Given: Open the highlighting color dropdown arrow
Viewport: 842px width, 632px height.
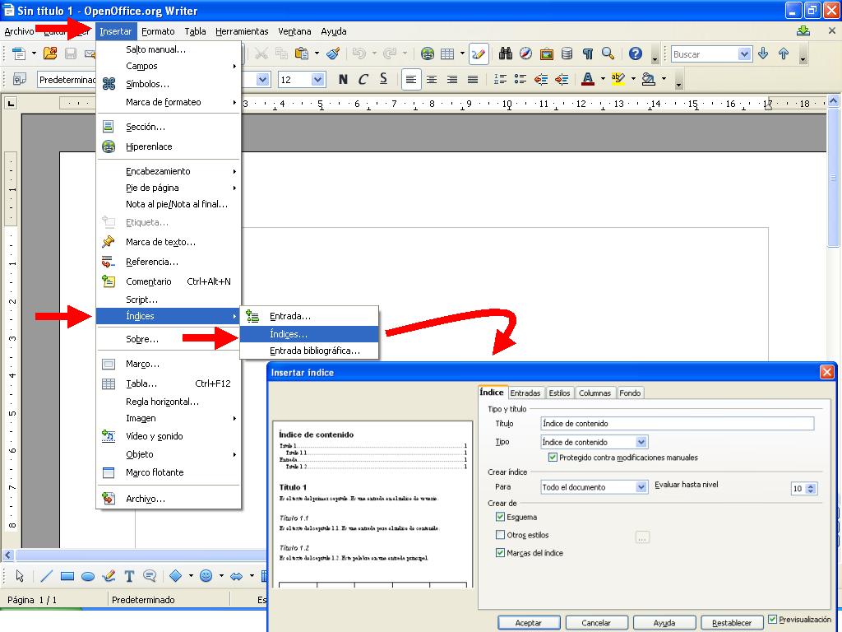Looking at the screenshot, I should point(633,80).
